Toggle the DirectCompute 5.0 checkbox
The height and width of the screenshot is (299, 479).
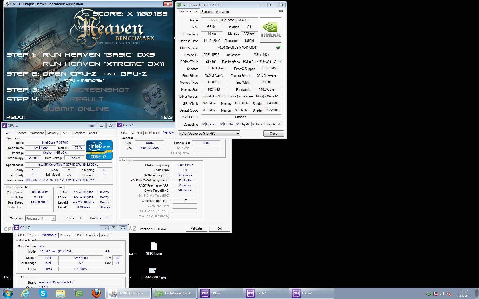coord(253,124)
